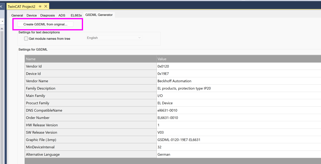Select the Procuct Family label cell
This screenshot has height=164, width=321.
point(91,103)
